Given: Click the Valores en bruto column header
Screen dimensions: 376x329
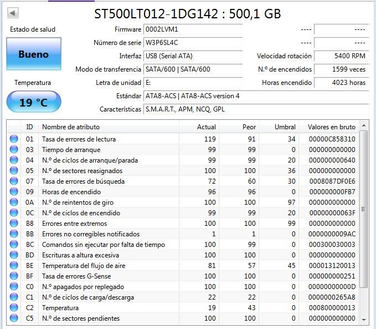Looking at the screenshot, I should [329, 127].
